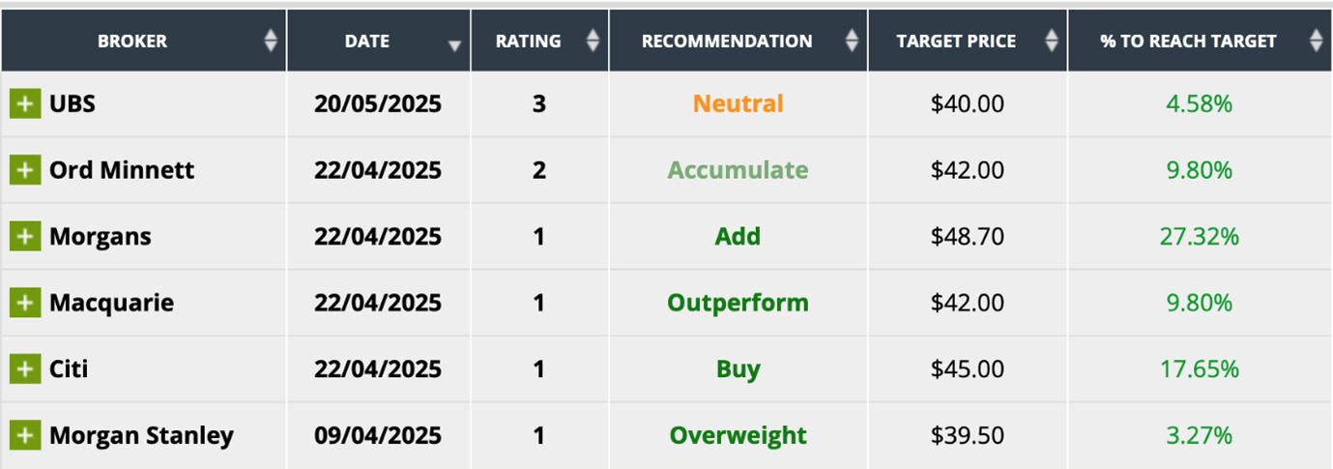Sort by Broker column arrows

click(x=271, y=41)
